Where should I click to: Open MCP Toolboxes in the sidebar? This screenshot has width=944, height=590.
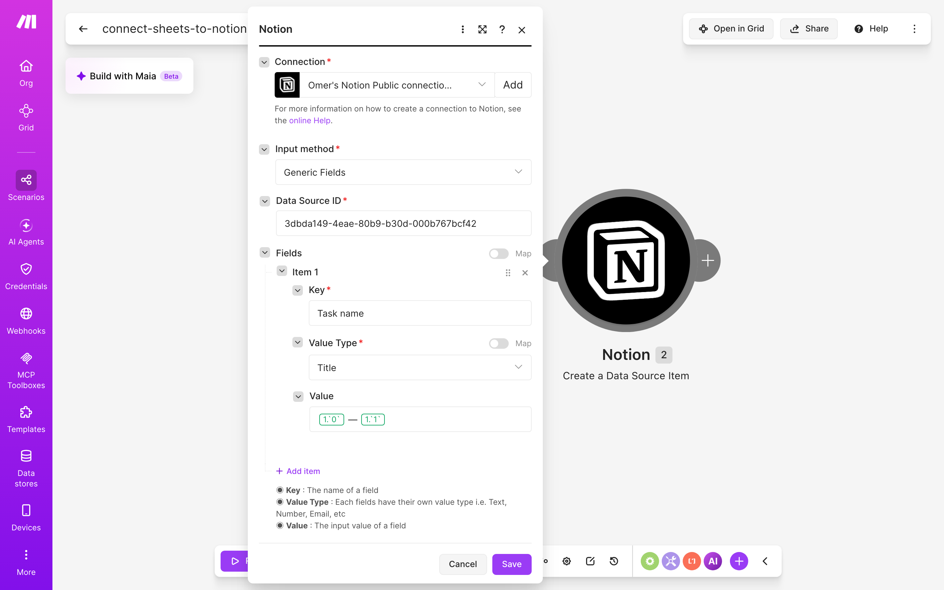26,370
